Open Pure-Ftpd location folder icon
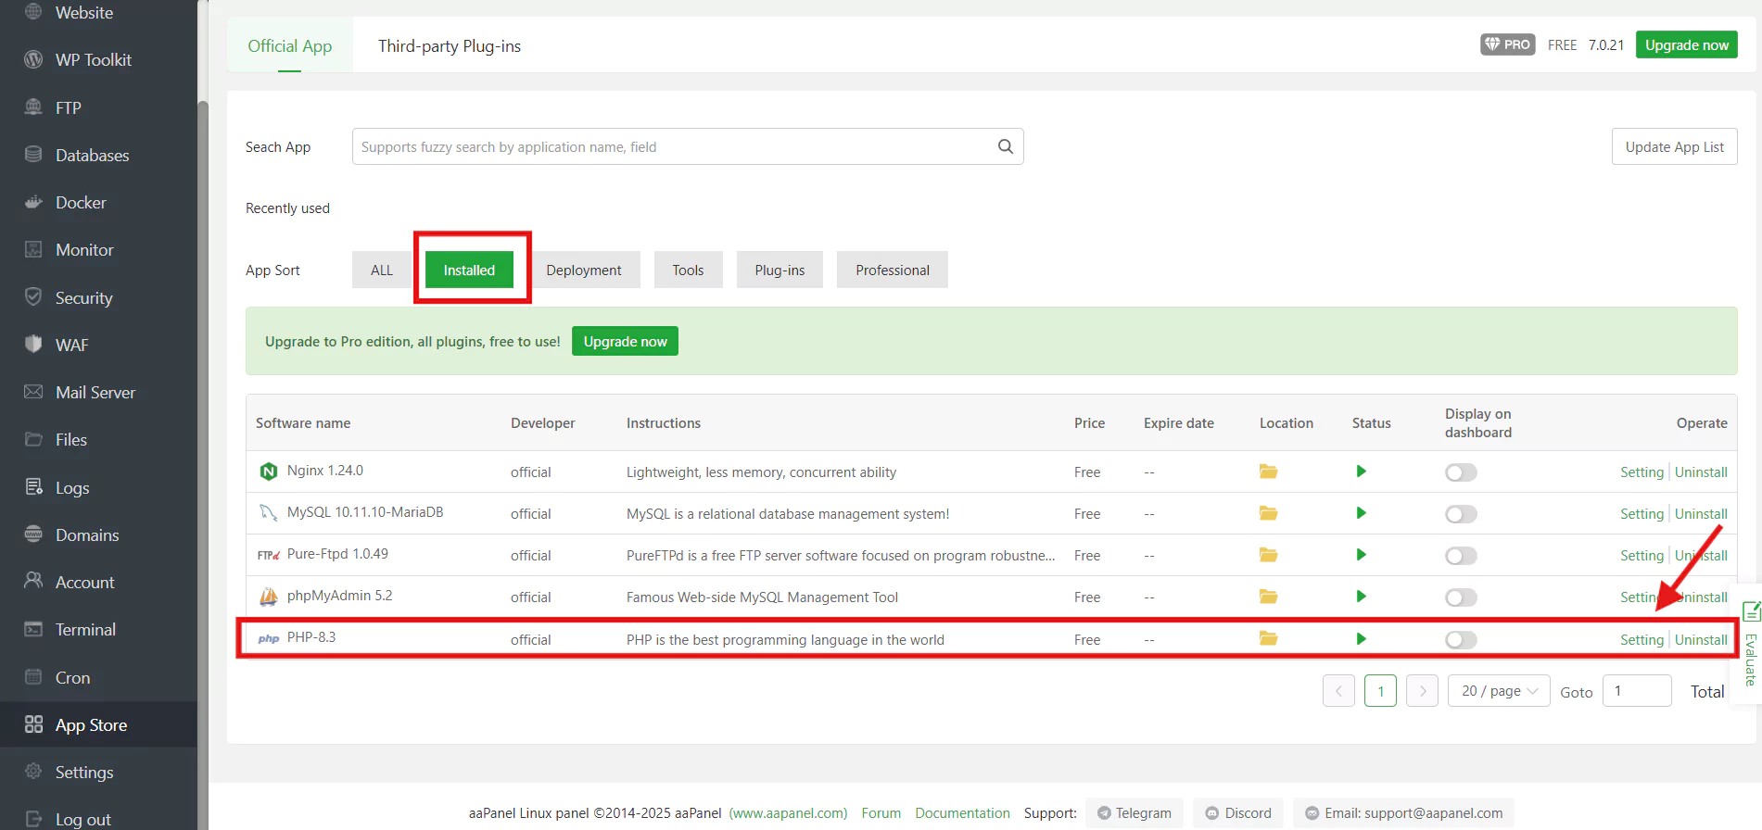Screen dimensions: 1762x830 point(1268,555)
